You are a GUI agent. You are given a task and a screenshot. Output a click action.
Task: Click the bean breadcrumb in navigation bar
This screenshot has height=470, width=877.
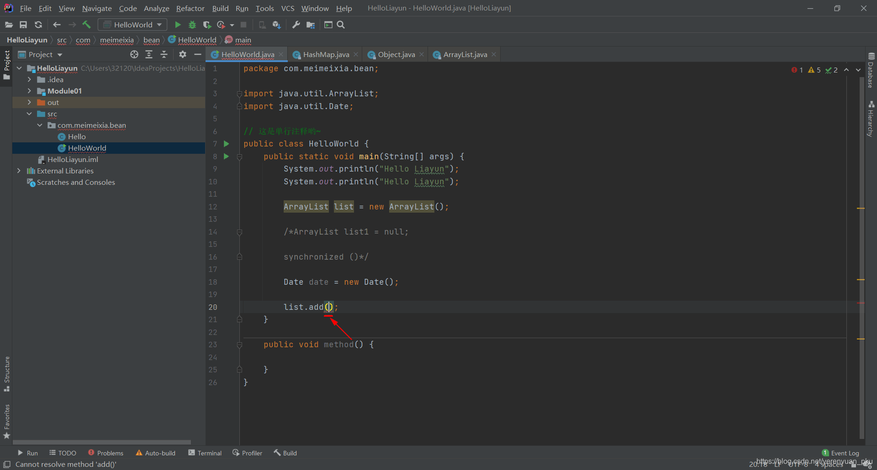pos(152,40)
